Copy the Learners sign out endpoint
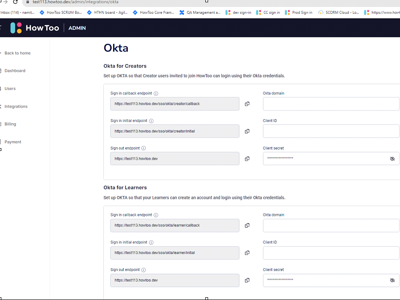The image size is (400, 300). [x=247, y=280]
